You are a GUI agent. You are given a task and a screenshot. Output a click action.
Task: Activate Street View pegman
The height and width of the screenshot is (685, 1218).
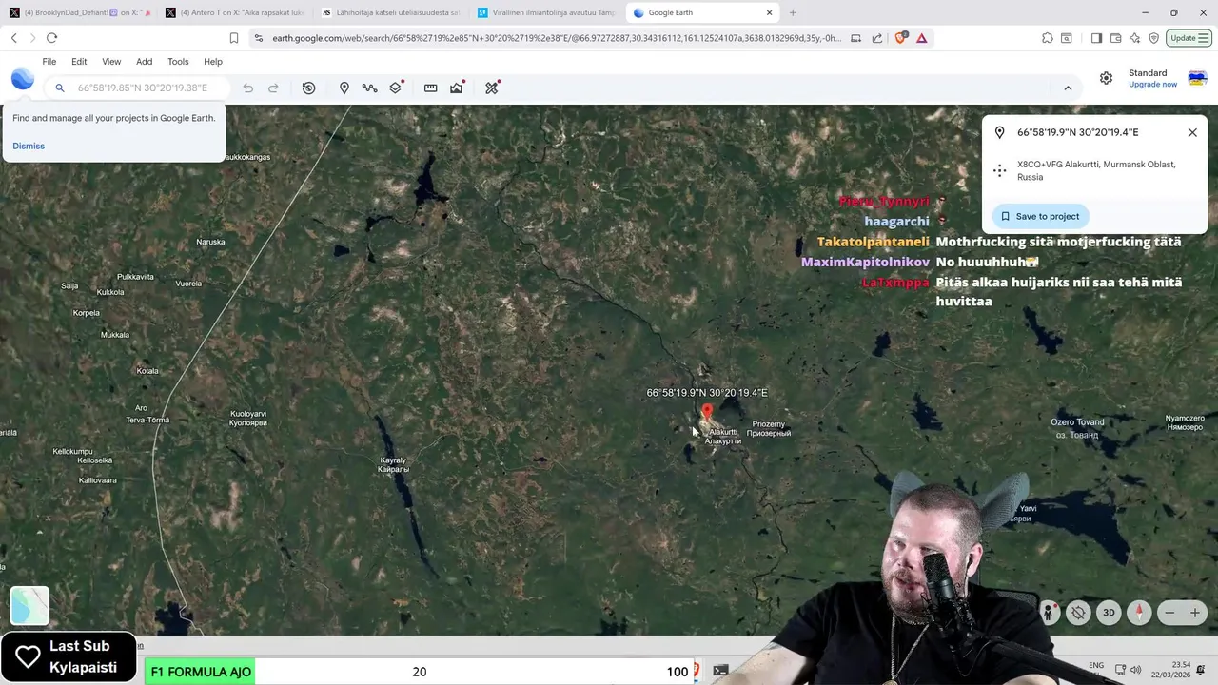[1049, 613]
